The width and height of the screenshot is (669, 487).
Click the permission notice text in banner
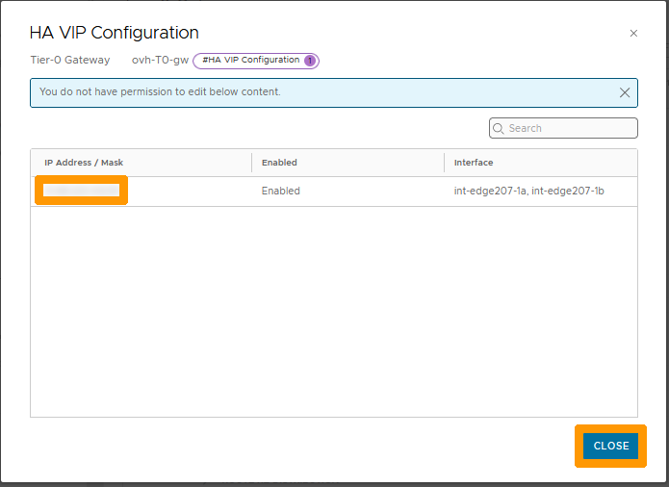[x=160, y=92]
